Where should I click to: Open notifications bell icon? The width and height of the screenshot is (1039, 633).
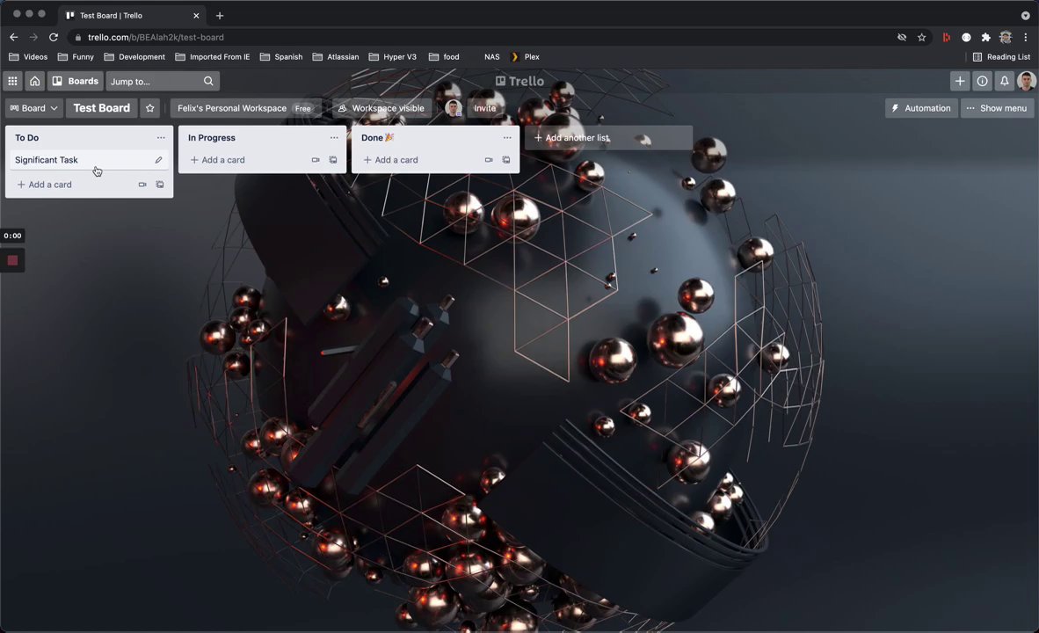1005,81
